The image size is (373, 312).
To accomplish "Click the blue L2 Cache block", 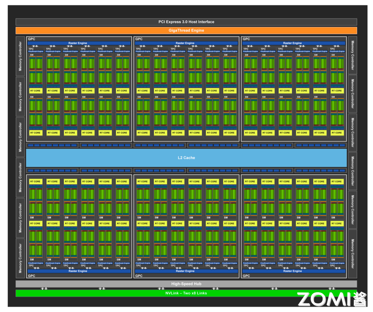I will 186,158.
